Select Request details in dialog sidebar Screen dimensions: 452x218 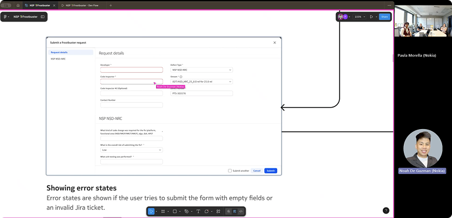pyautogui.click(x=71, y=52)
